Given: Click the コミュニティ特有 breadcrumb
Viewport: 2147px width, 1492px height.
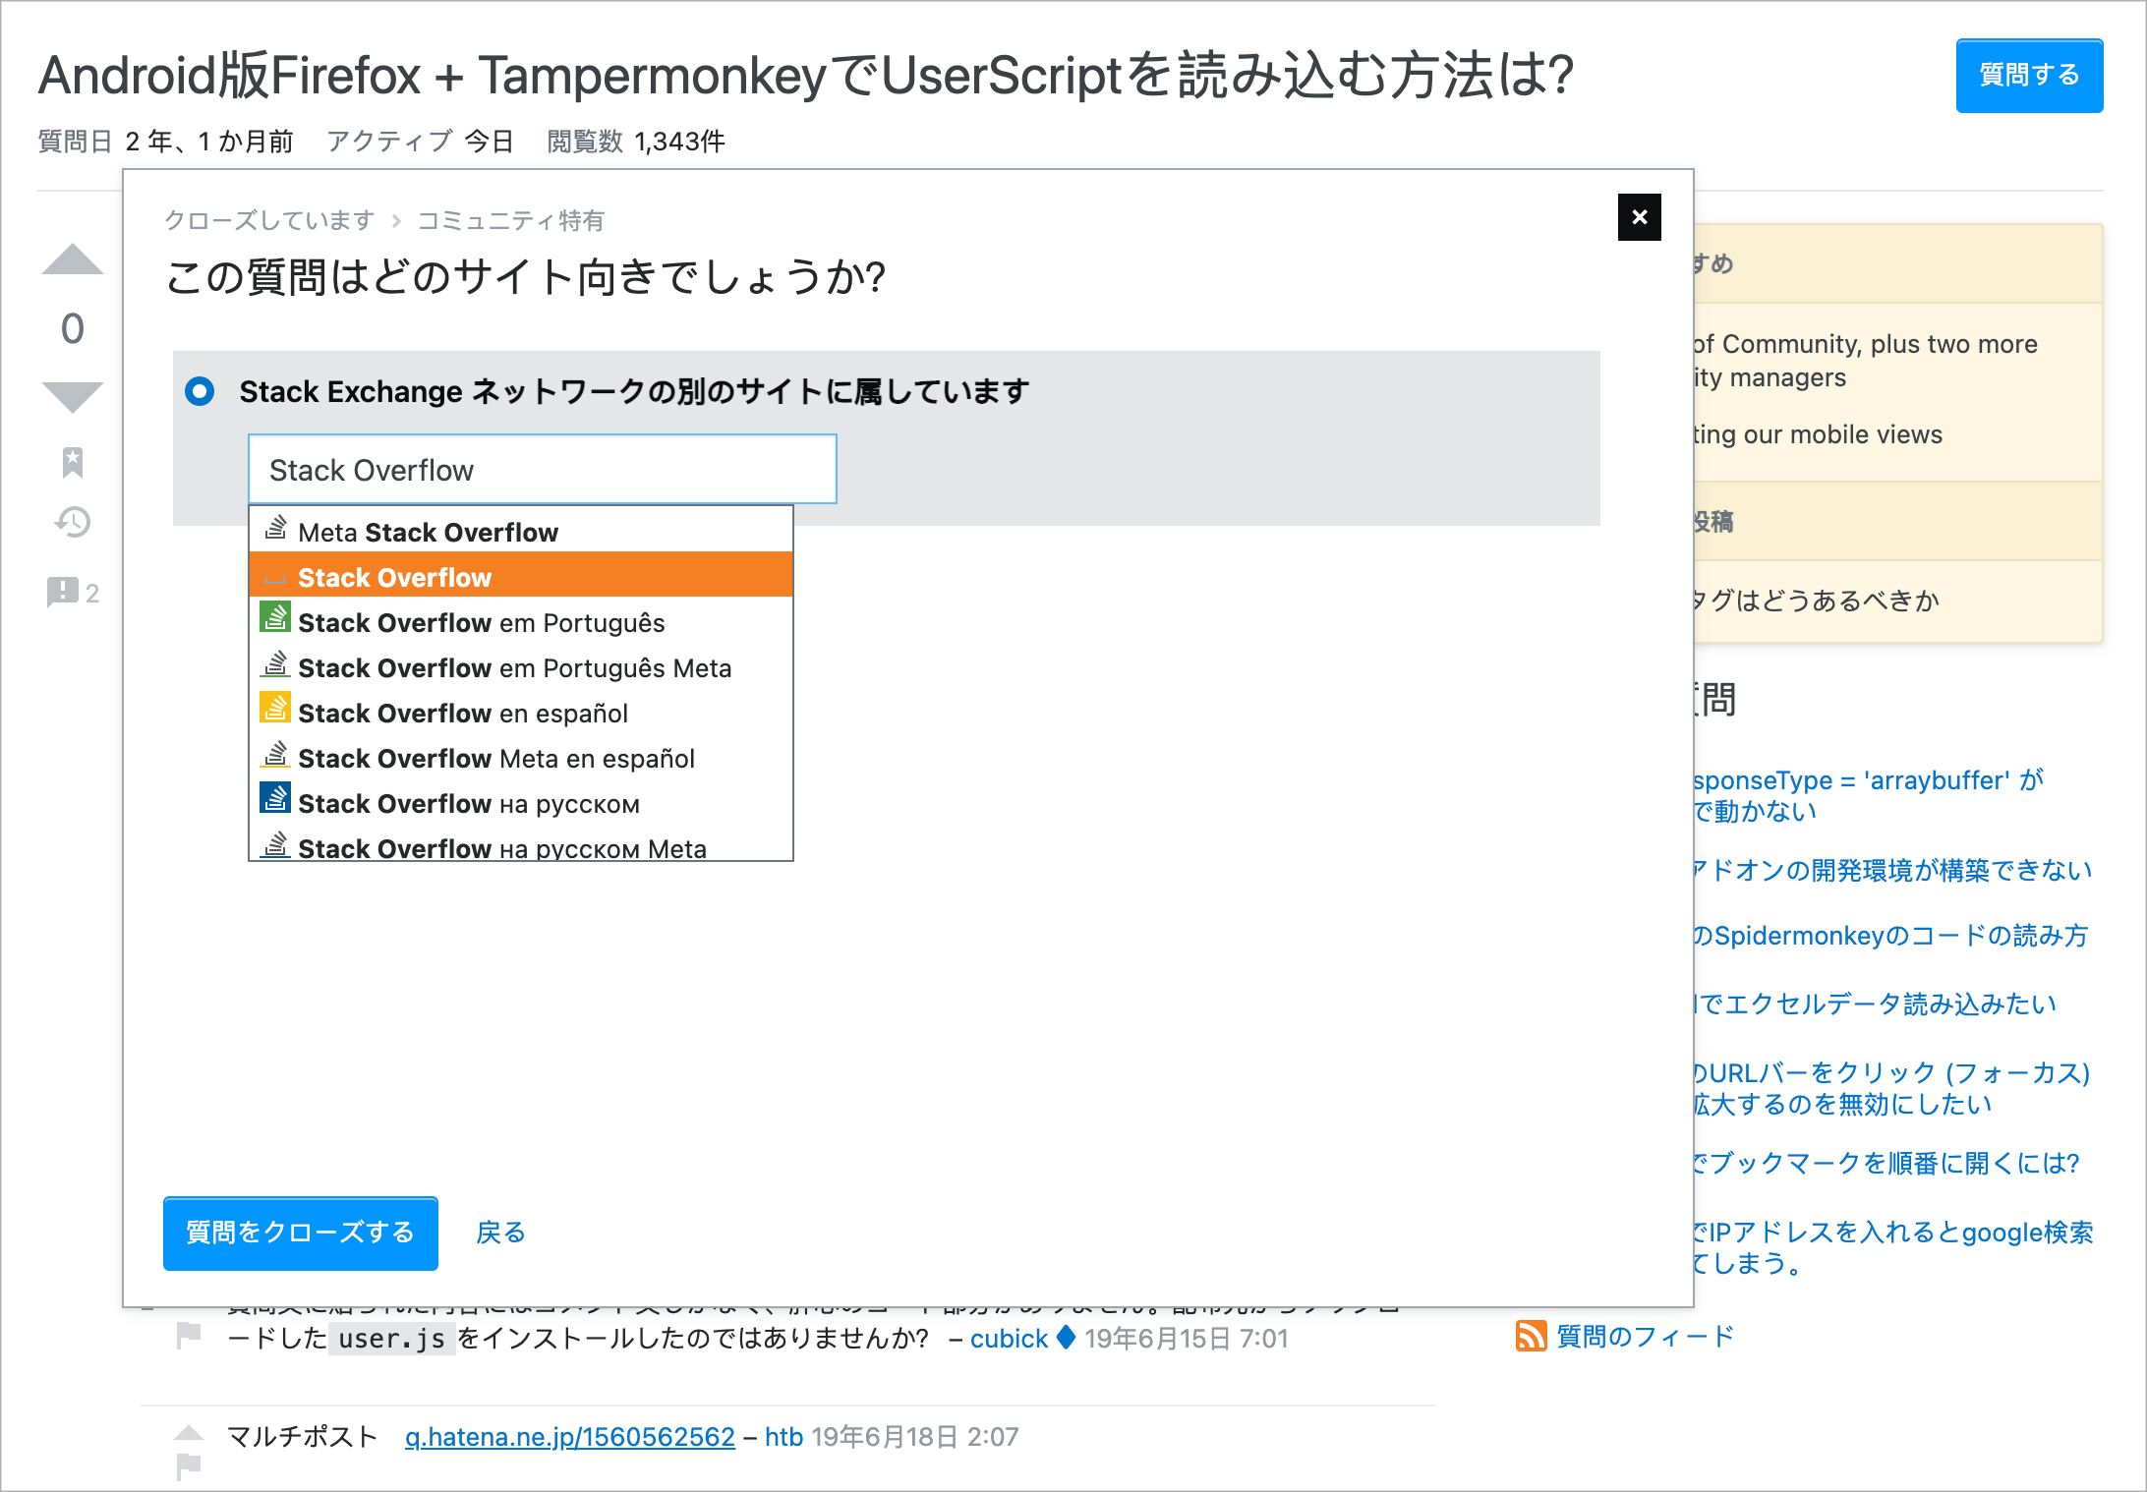Looking at the screenshot, I should pyautogui.click(x=510, y=220).
